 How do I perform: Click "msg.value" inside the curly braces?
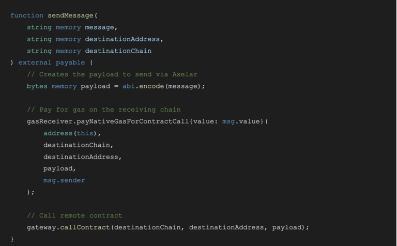241,121
